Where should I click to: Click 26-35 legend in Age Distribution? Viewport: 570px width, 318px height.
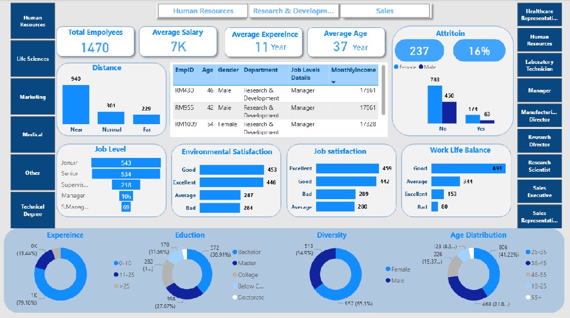[536, 252]
